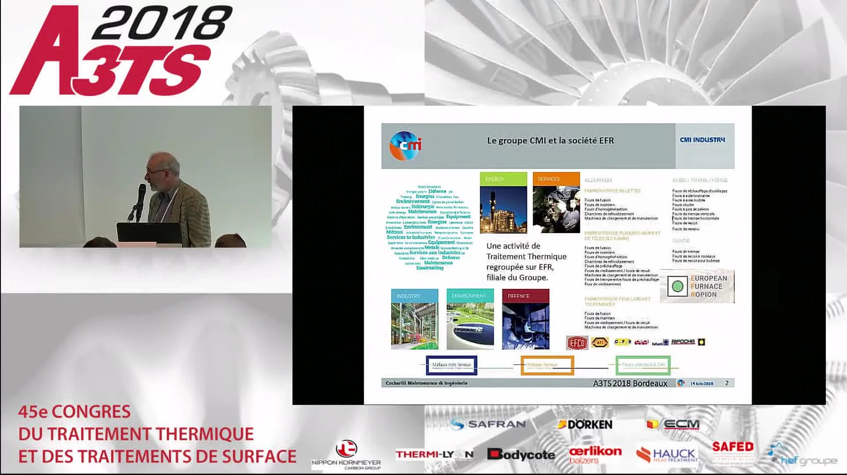Viewport: 847px width, 475px height.
Task: Click the CMI round logo on slide
Action: tap(405, 145)
